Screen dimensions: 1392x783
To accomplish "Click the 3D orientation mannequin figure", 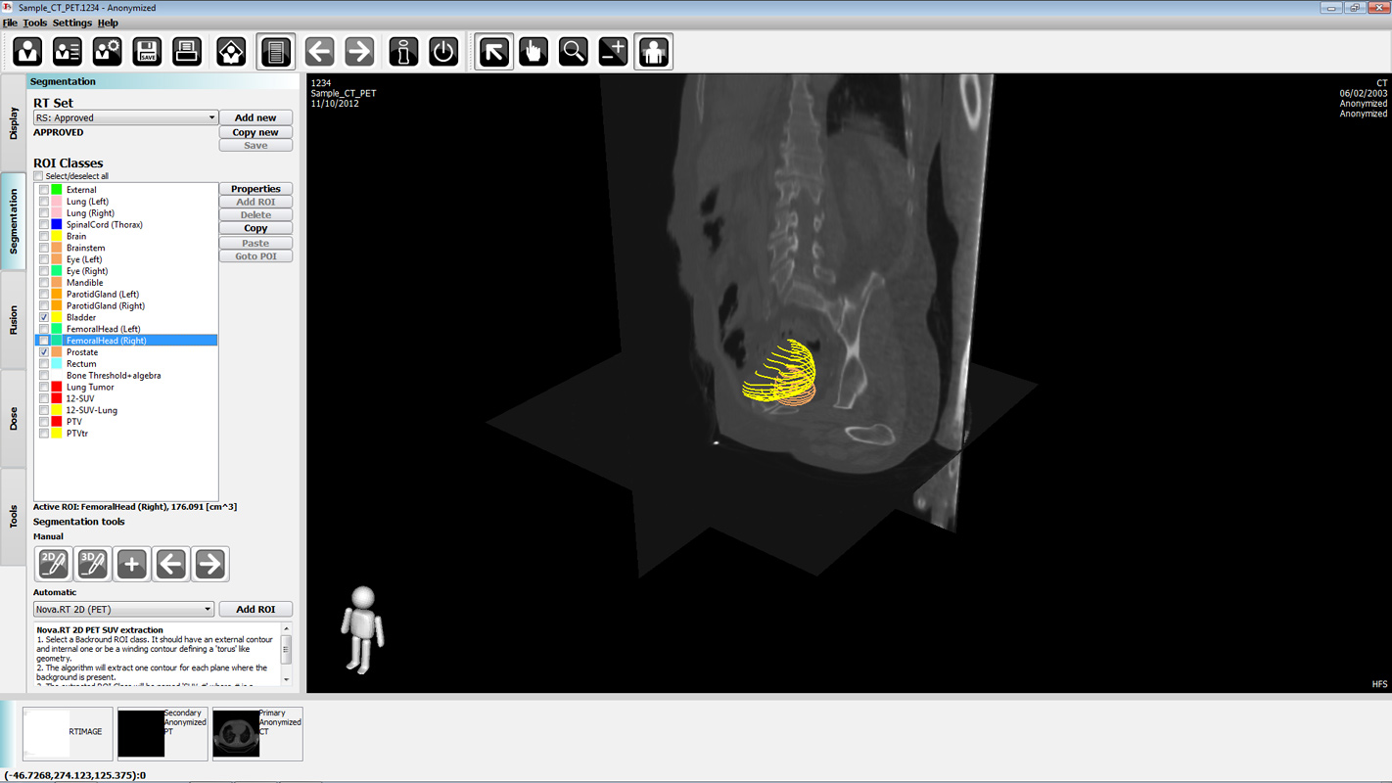I will 362,629.
